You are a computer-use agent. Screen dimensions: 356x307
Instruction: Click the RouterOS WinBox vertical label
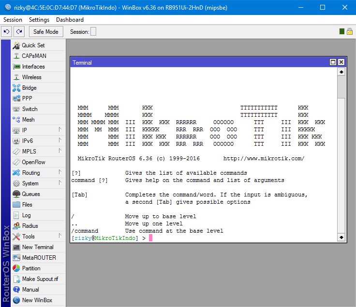[x=6, y=264]
